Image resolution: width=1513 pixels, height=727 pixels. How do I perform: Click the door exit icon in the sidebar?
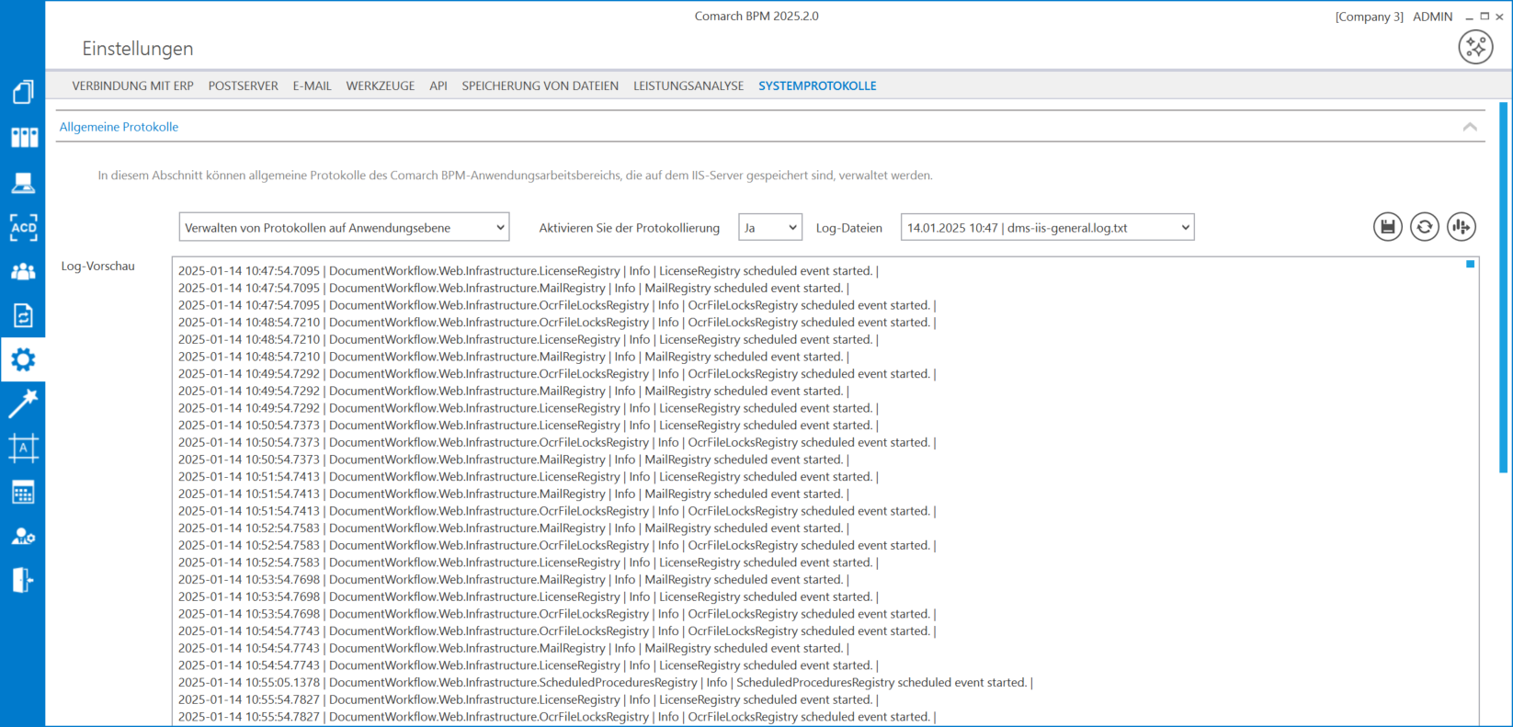[x=23, y=580]
